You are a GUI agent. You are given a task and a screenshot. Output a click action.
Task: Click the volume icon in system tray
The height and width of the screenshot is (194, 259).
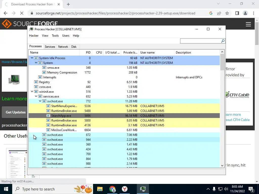coord(226,189)
